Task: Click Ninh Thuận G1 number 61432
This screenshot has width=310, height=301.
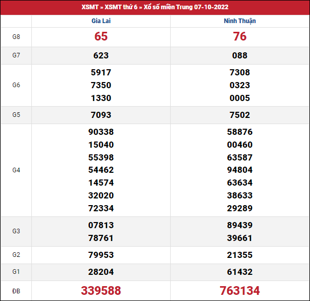Action: click(x=240, y=272)
